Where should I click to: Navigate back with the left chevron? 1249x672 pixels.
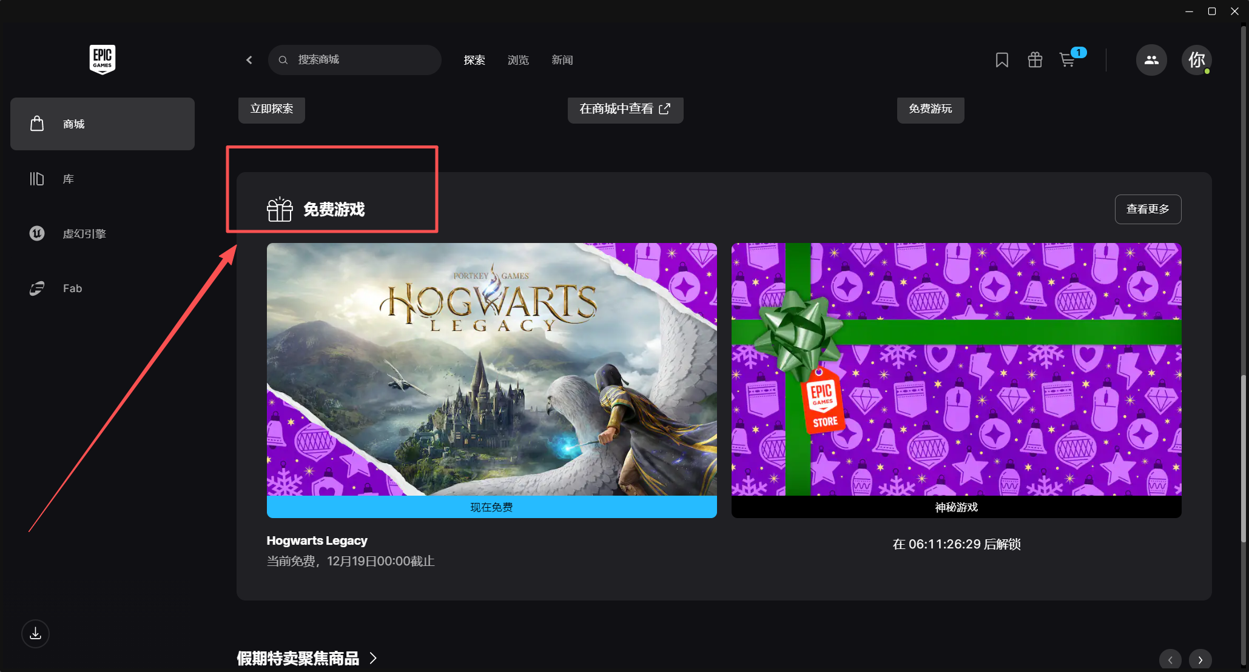tap(249, 59)
